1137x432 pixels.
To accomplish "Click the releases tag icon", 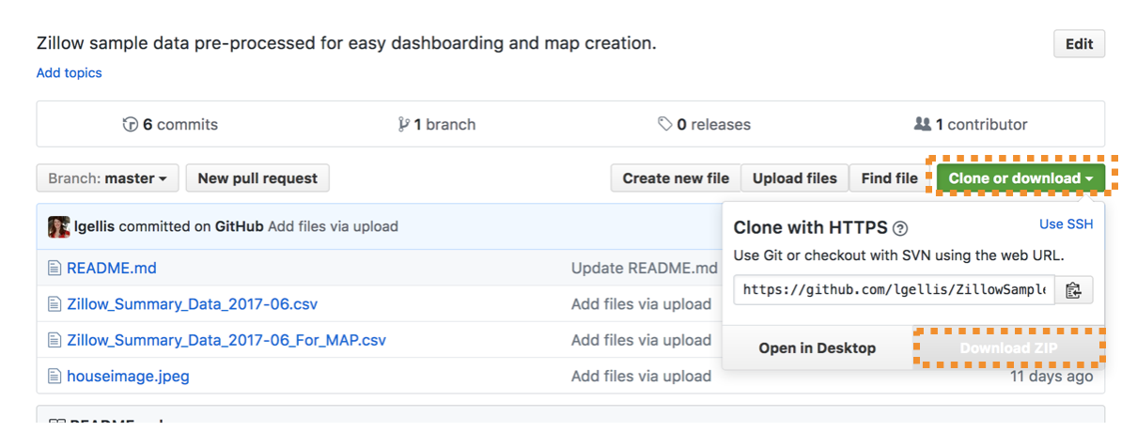I will 665,124.
